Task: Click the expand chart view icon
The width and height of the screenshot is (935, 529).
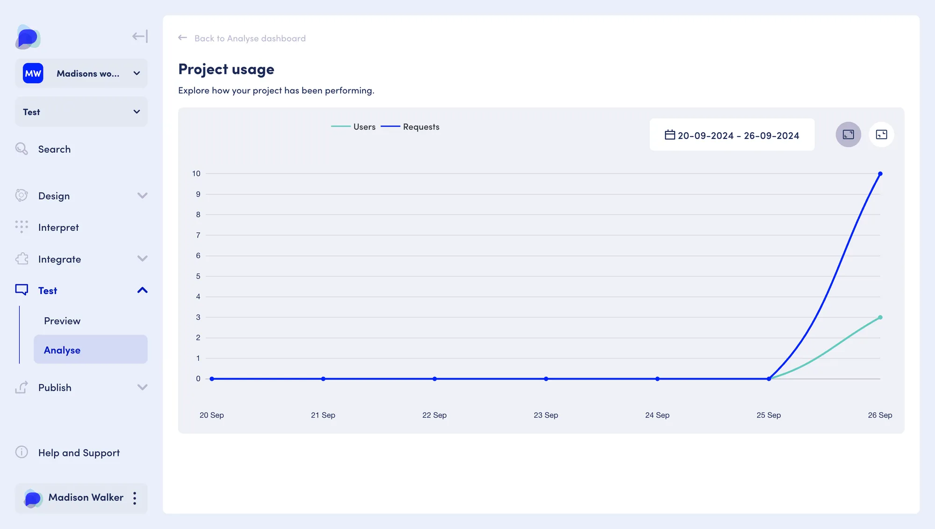Action: [849, 135]
